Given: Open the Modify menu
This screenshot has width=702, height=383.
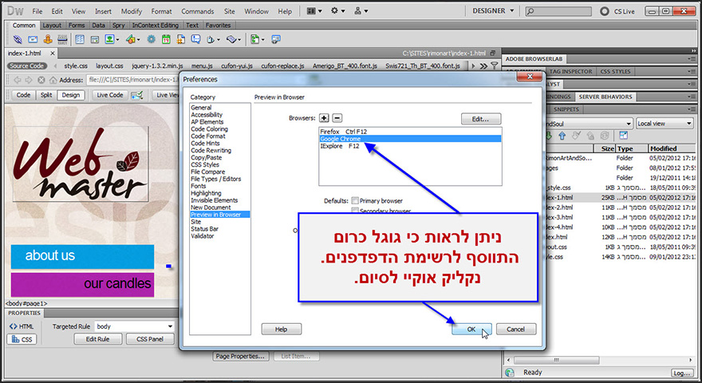Looking at the screenshot, I should (x=131, y=11).
